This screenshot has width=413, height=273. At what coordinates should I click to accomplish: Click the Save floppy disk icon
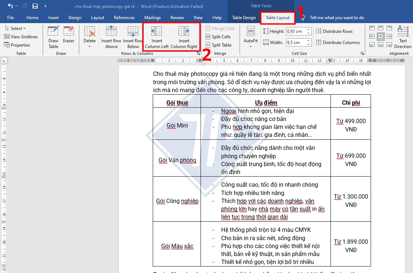(35, 6)
